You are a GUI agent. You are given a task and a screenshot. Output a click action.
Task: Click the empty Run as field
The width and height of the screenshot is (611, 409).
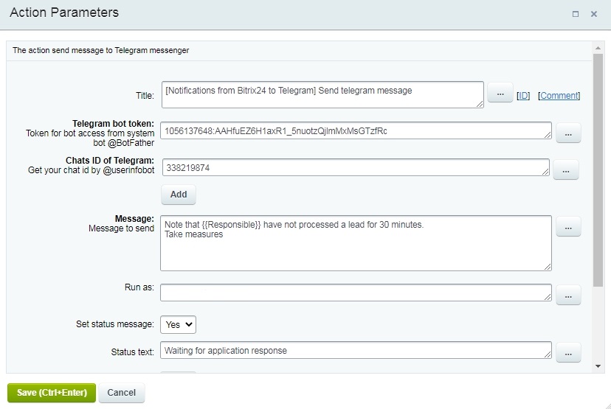(x=355, y=292)
